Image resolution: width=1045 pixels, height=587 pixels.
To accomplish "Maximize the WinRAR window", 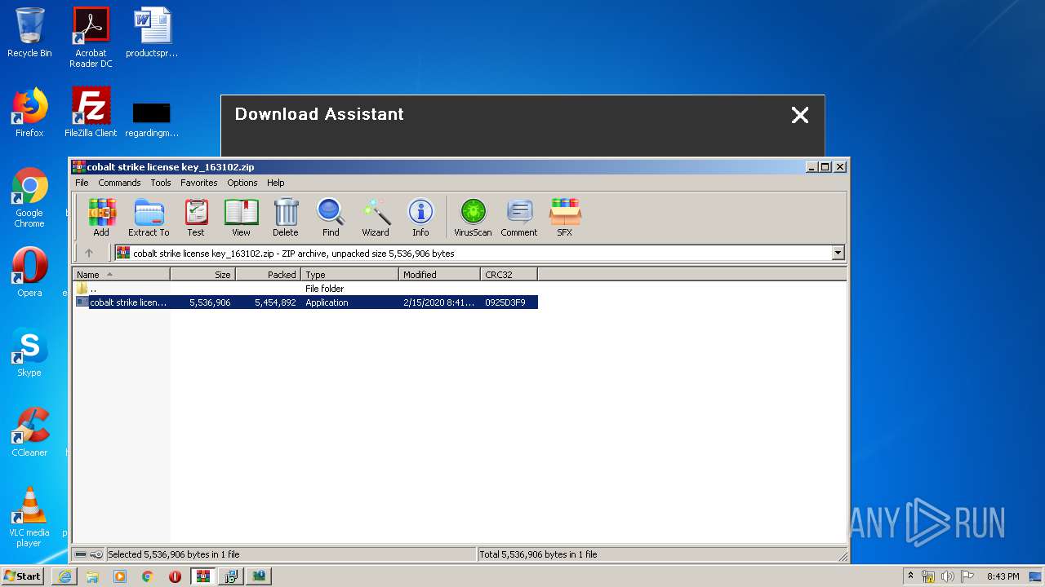I will point(825,167).
